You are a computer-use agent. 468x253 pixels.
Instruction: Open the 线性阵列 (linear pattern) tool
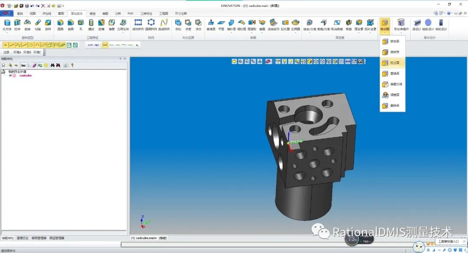[138, 25]
